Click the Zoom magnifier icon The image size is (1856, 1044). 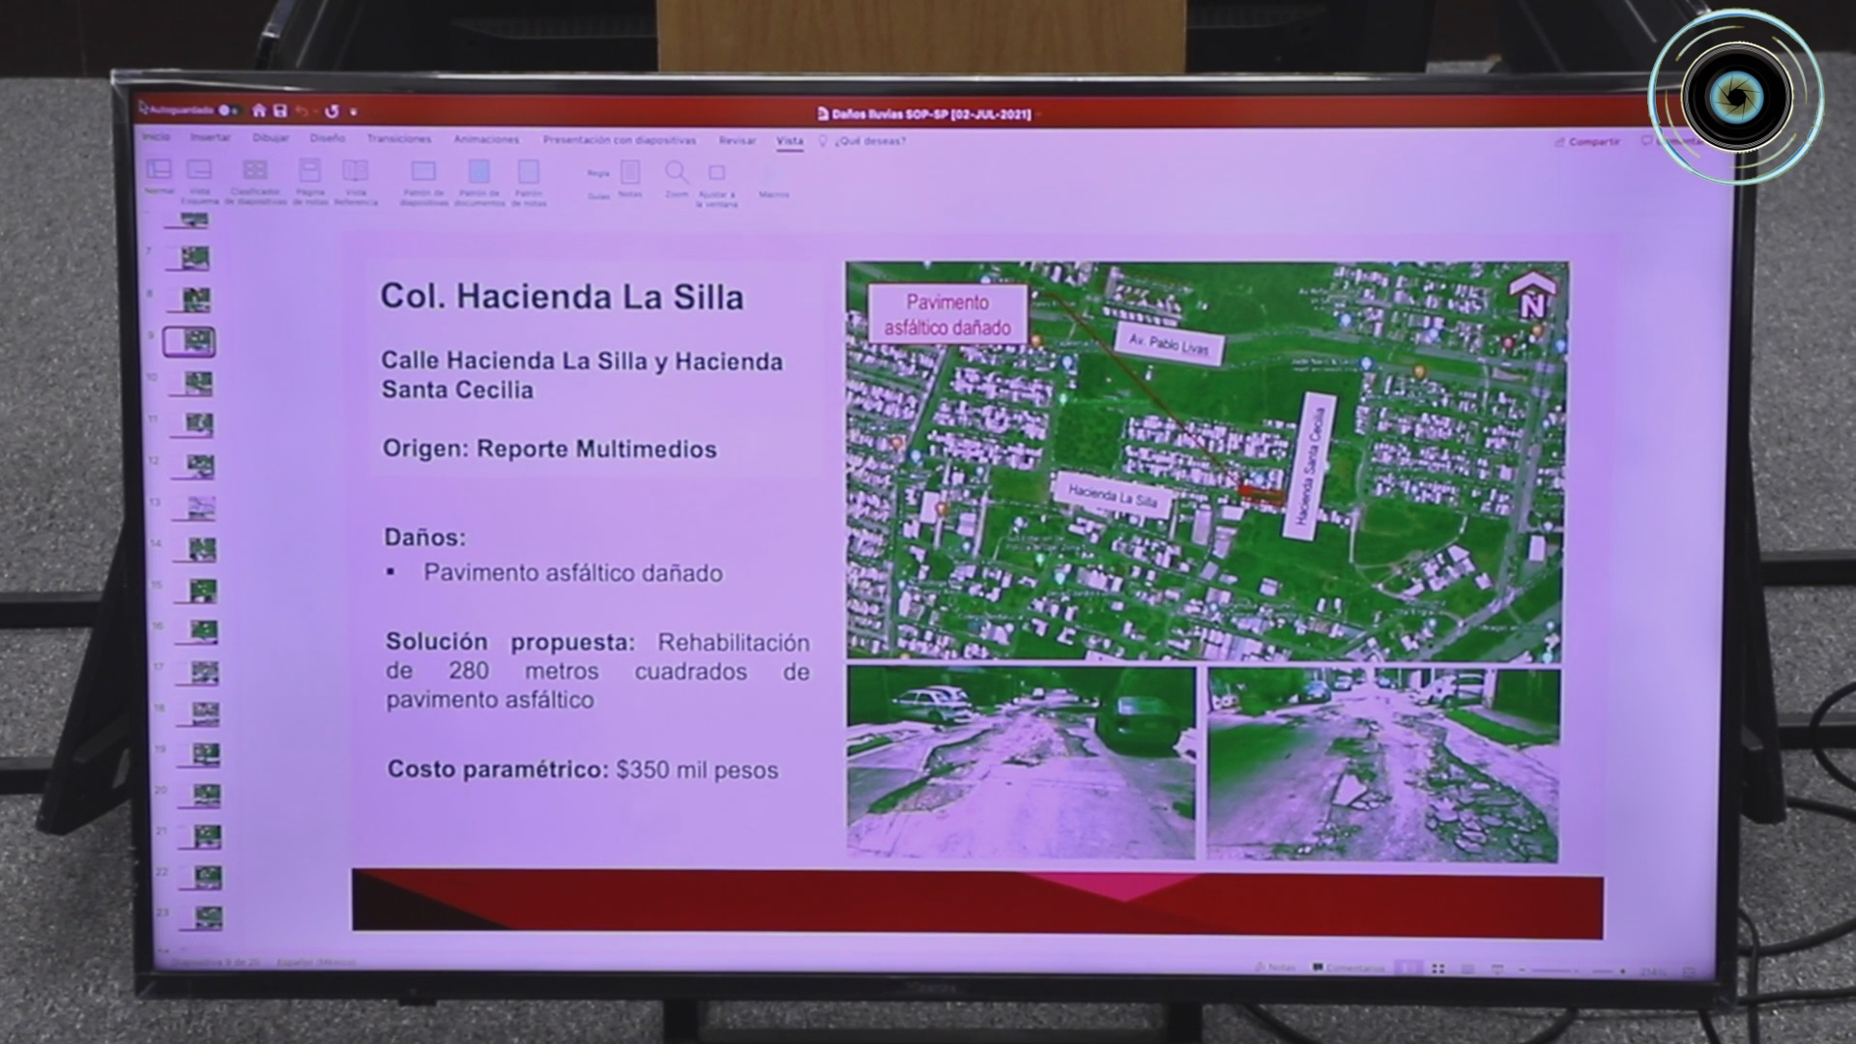pos(676,173)
